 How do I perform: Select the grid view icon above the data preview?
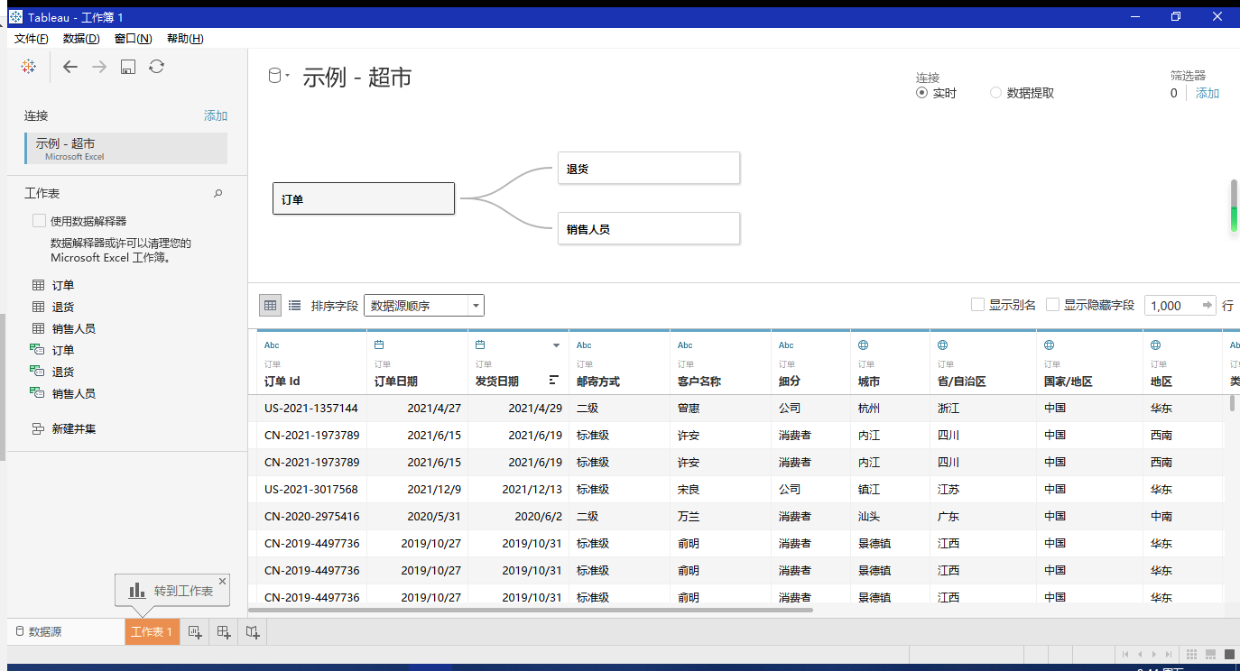click(270, 305)
